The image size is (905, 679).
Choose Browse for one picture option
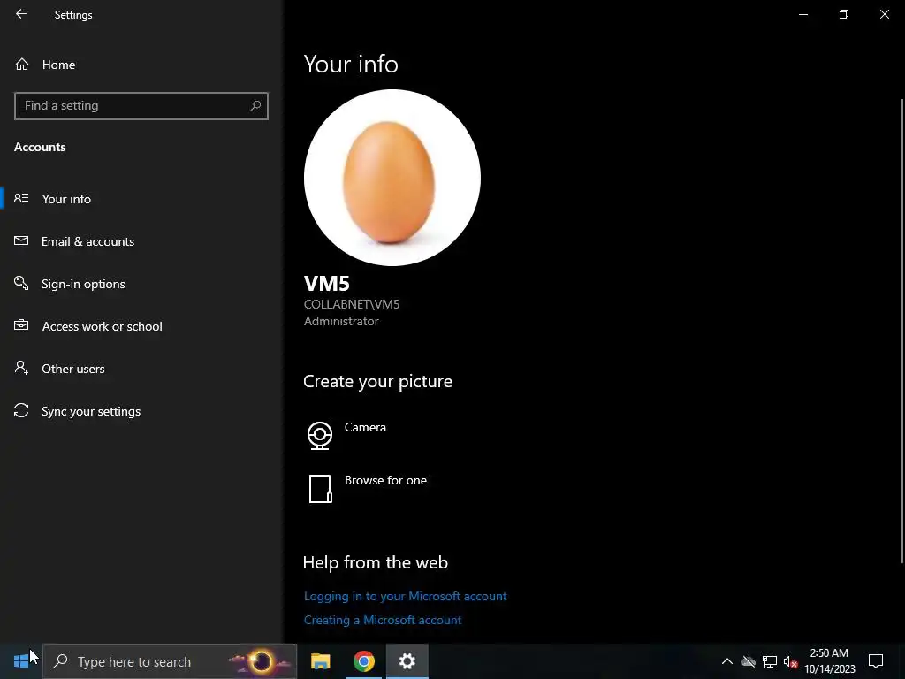tap(385, 480)
